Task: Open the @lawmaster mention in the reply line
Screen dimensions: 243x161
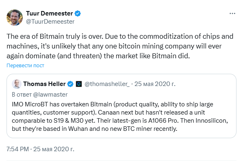Action: [50, 95]
